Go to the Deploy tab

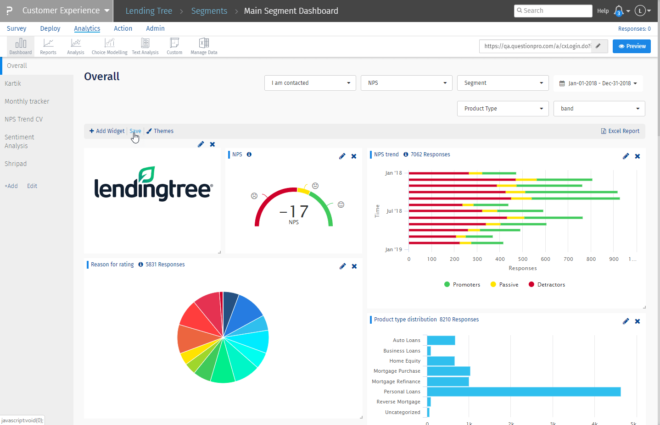coord(50,28)
